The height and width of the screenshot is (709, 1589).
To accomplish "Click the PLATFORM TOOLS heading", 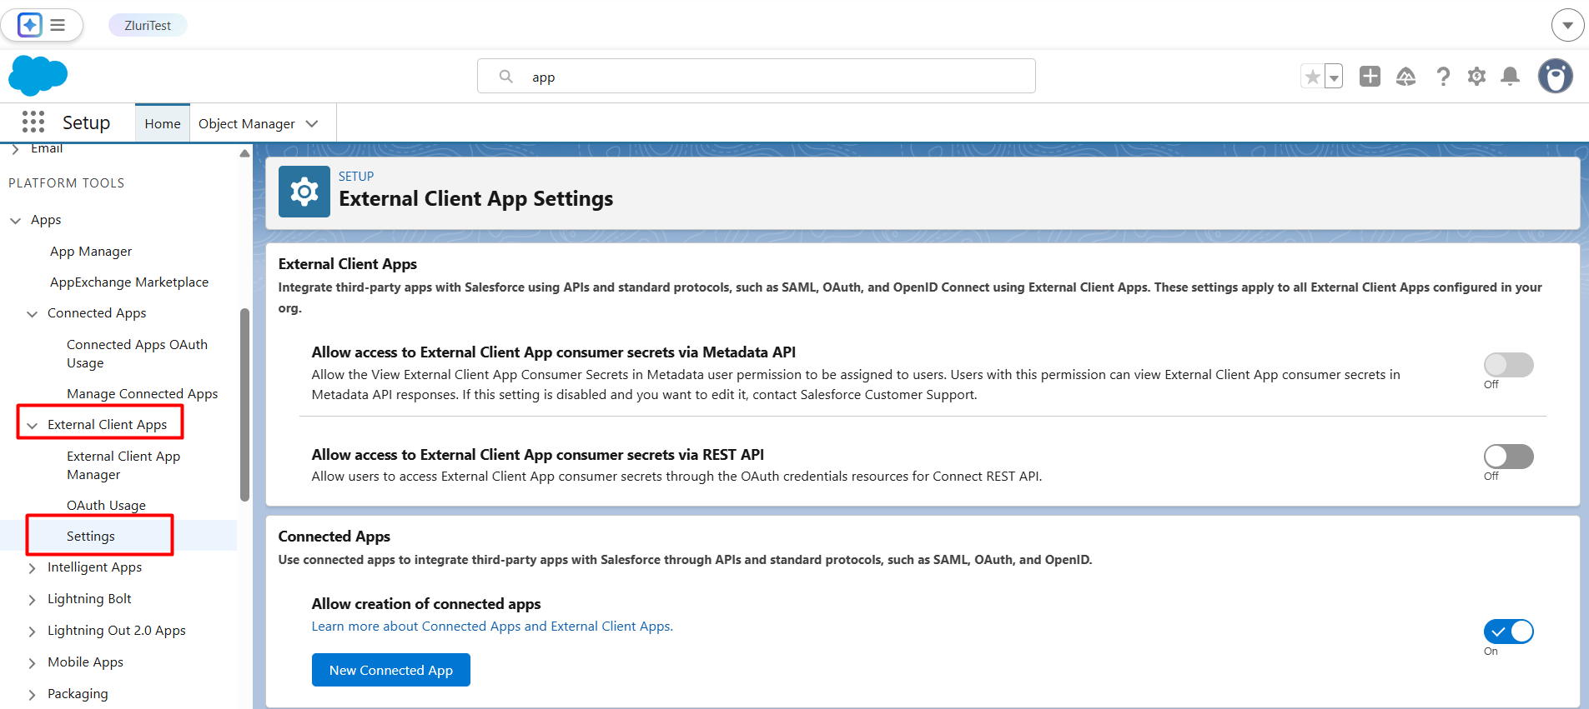I will (66, 182).
